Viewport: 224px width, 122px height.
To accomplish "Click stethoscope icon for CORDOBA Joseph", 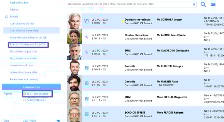I will [x=87, y=21].
